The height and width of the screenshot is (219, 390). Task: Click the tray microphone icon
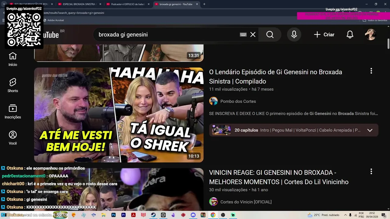pyautogui.click(x=350, y=215)
